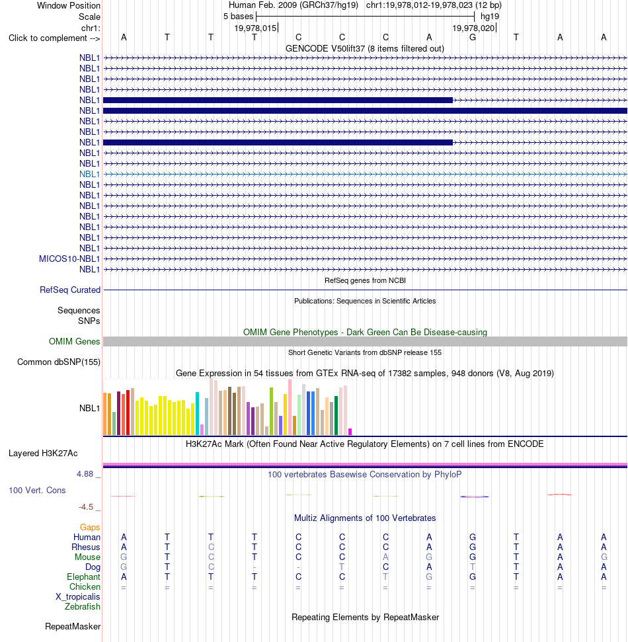628x642 pixels.
Task: Click the G base in the reference sequence
Action: (473, 38)
